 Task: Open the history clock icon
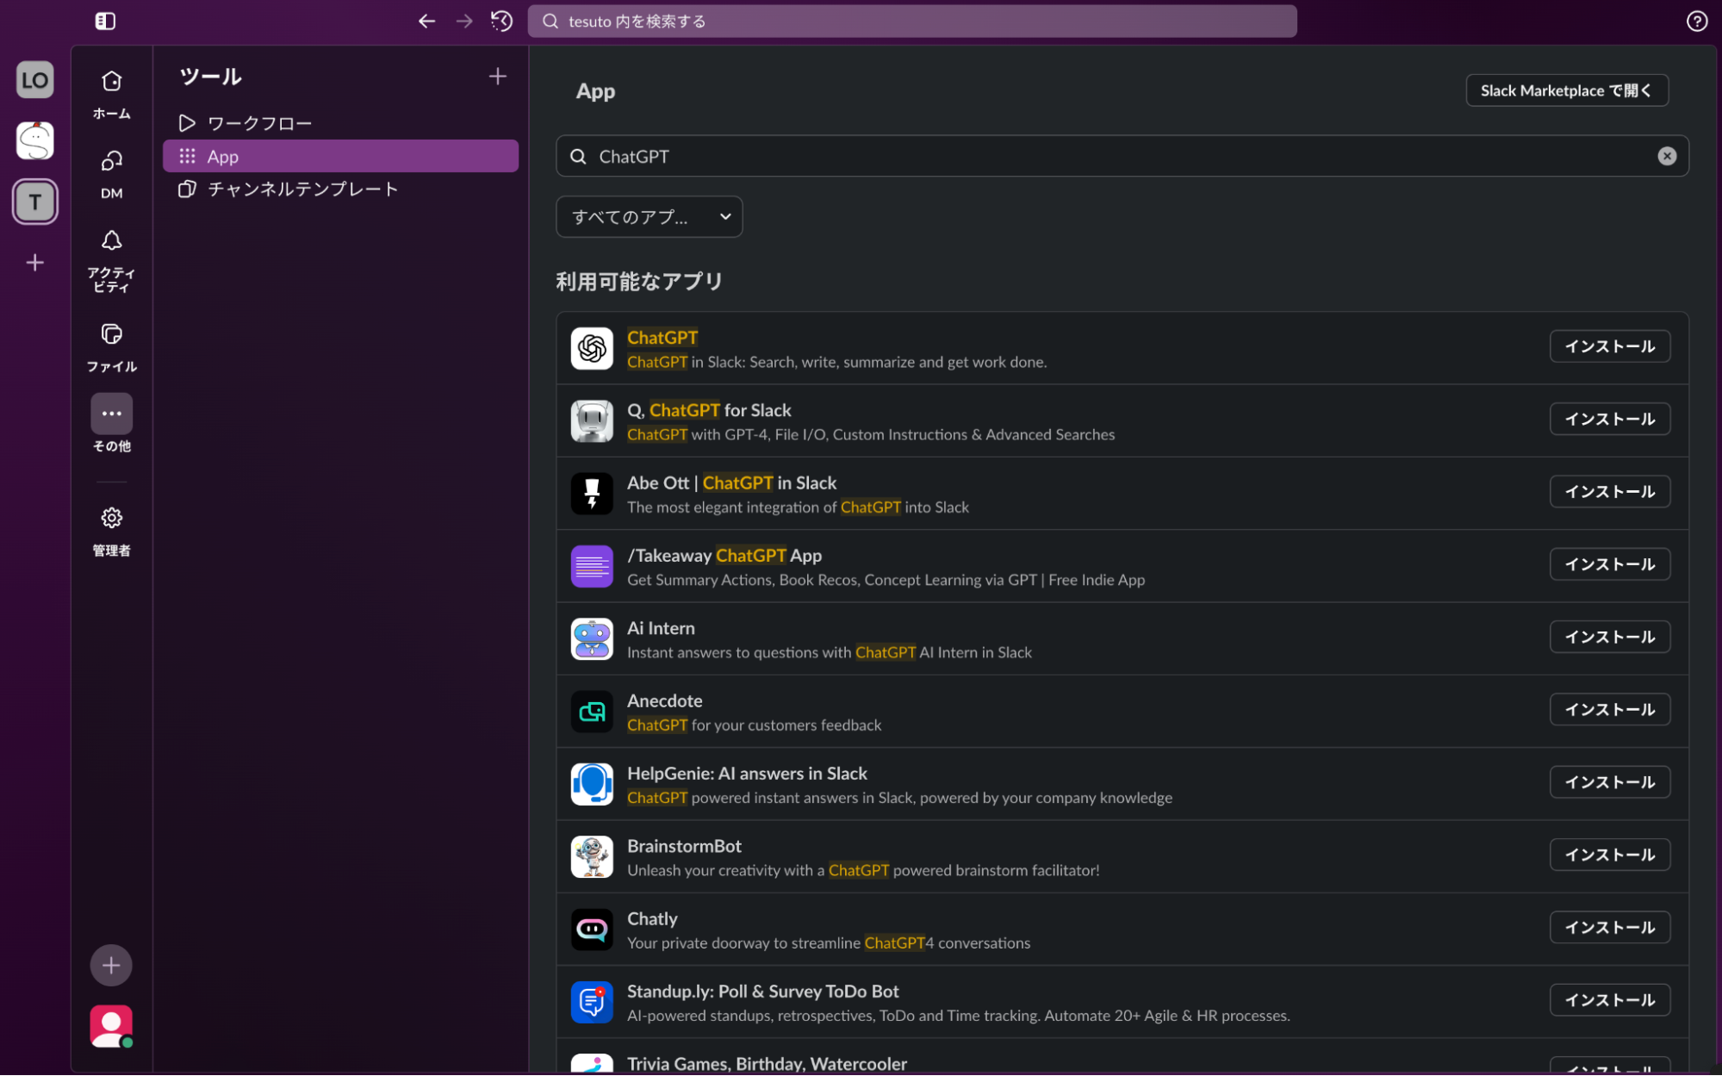(500, 21)
